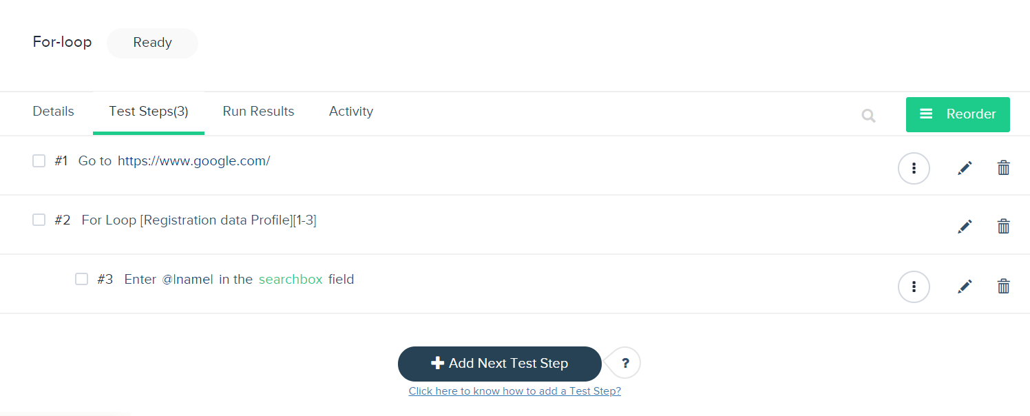Delete the For Loop step #2
The width and height of the screenshot is (1030, 416).
click(1004, 226)
